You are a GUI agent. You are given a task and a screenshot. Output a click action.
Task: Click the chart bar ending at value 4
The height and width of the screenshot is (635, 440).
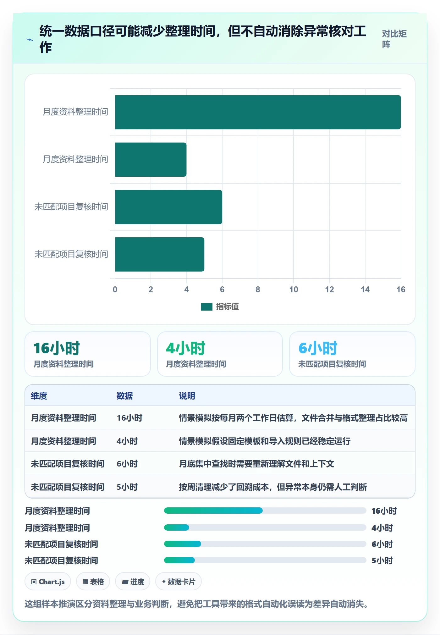pyautogui.click(x=151, y=159)
